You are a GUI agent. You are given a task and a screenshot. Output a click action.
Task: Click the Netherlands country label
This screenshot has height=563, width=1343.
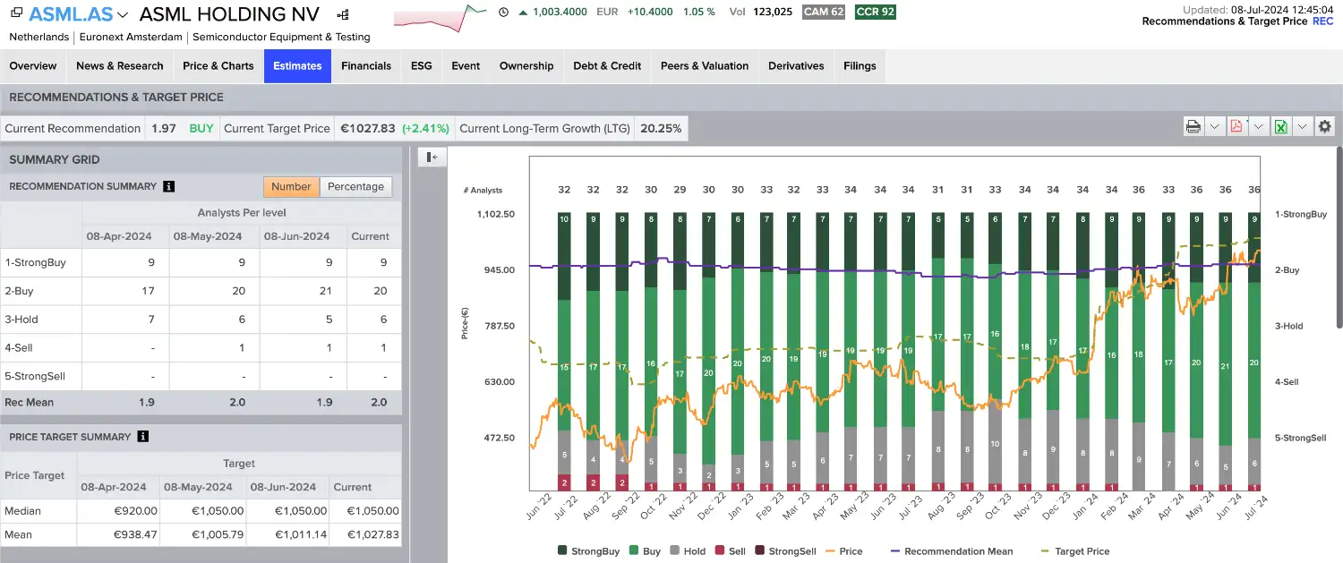coord(39,38)
